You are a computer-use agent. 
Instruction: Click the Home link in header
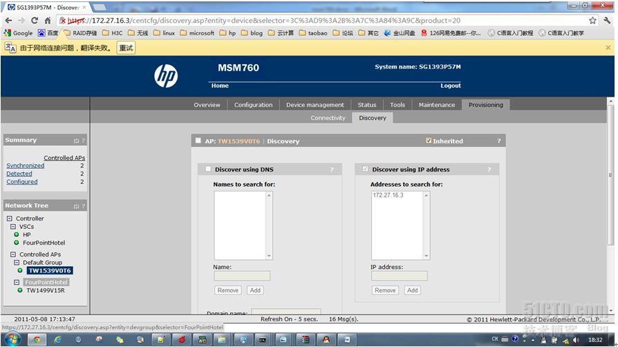[x=220, y=86]
